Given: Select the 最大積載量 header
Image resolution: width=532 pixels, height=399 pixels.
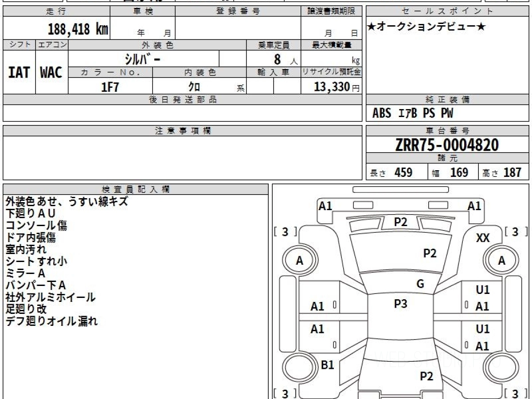Looking at the screenshot, I should [x=331, y=45].
